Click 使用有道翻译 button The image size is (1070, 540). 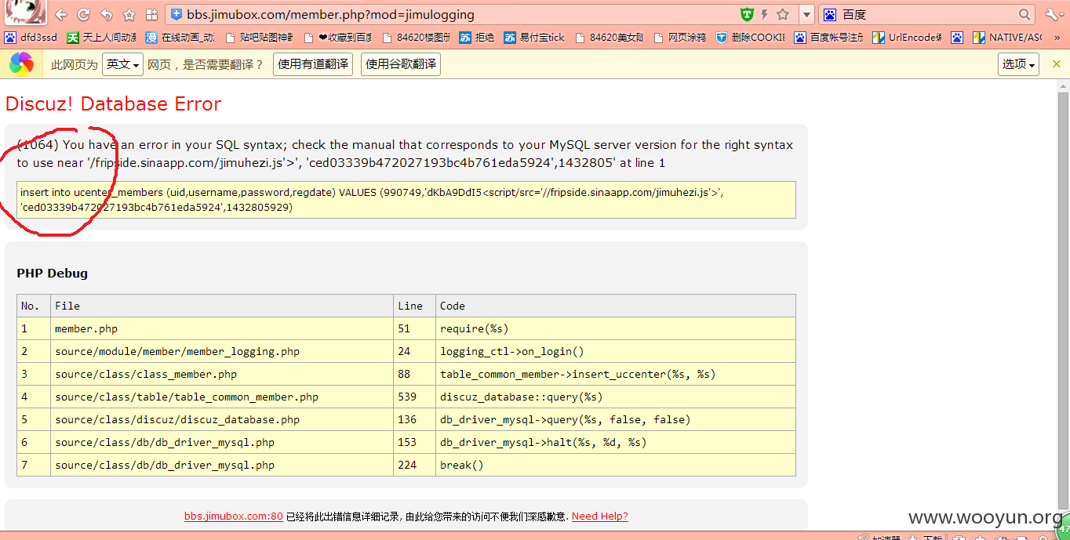(x=313, y=64)
